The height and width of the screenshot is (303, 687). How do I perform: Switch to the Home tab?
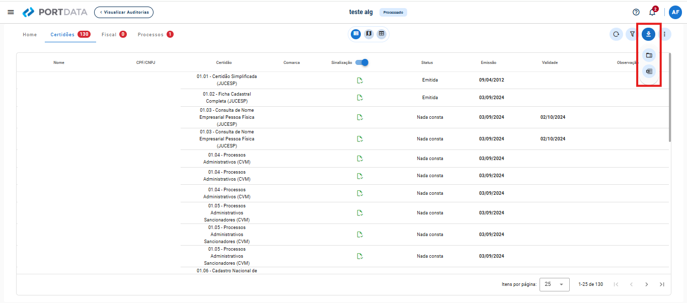point(30,35)
